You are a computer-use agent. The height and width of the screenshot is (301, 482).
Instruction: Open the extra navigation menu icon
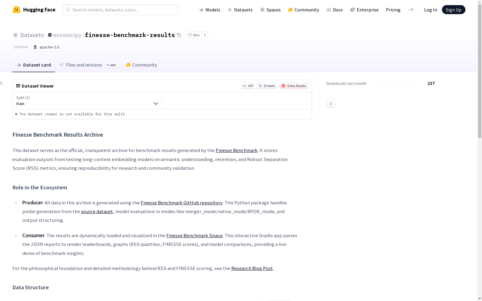(411, 10)
